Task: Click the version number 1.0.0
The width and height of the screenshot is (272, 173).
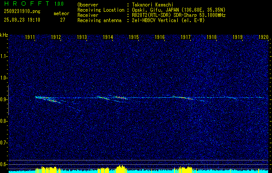Action: click(x=59, y=4)
